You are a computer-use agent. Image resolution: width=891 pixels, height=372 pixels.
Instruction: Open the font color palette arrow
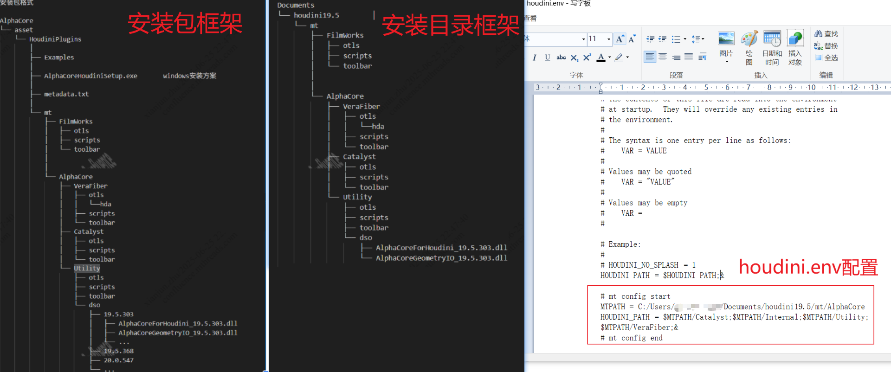tap(609, 58)
